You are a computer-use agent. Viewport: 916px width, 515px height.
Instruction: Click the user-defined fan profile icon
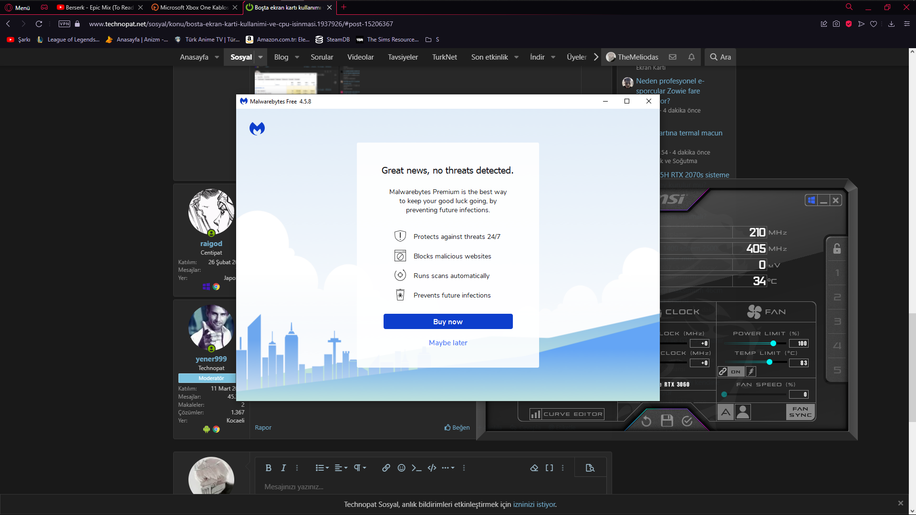(743, 412)
